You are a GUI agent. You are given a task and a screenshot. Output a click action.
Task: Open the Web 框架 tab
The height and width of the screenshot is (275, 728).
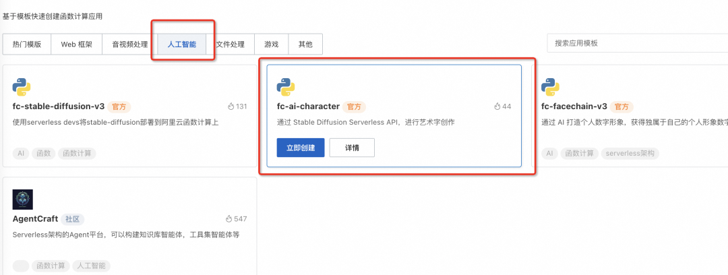(77, 44)
